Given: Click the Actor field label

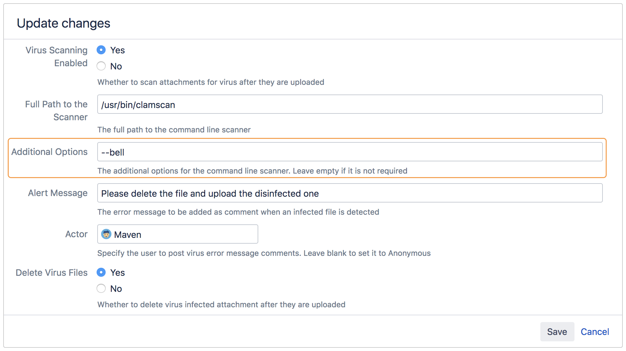Looking at the screenshot, I should coord(76,234).
